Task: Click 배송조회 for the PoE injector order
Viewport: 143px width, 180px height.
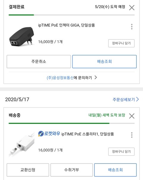Action: coord(104,62)
